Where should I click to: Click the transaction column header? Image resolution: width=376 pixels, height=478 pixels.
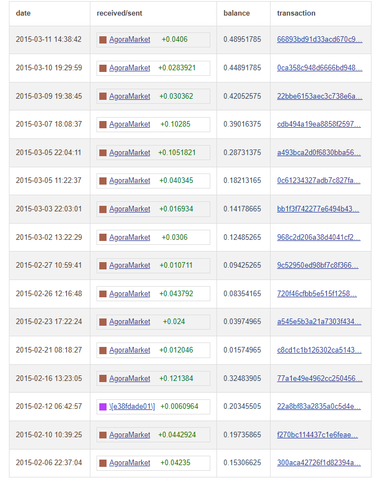(296, 13)
